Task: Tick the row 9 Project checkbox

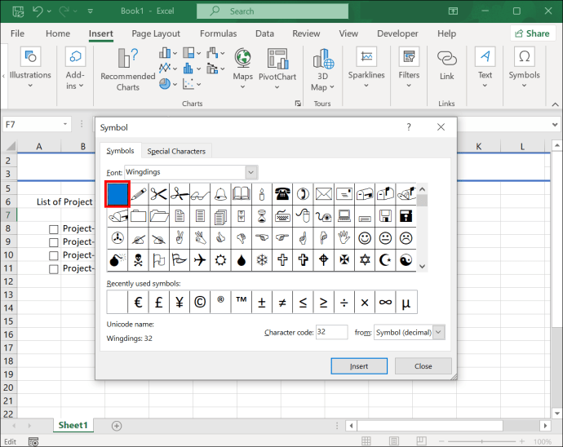Action: click(54, 243)
